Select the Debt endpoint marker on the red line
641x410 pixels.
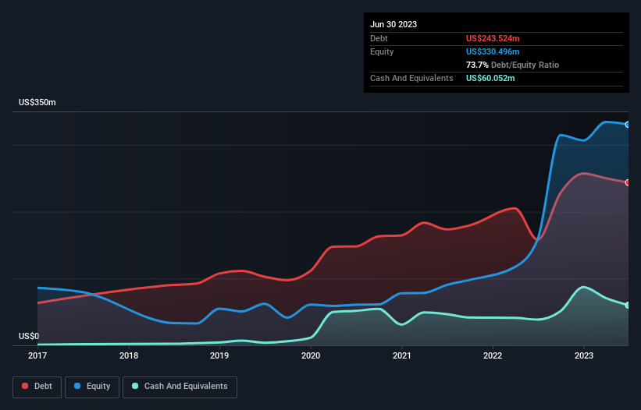tap(628, 182)
